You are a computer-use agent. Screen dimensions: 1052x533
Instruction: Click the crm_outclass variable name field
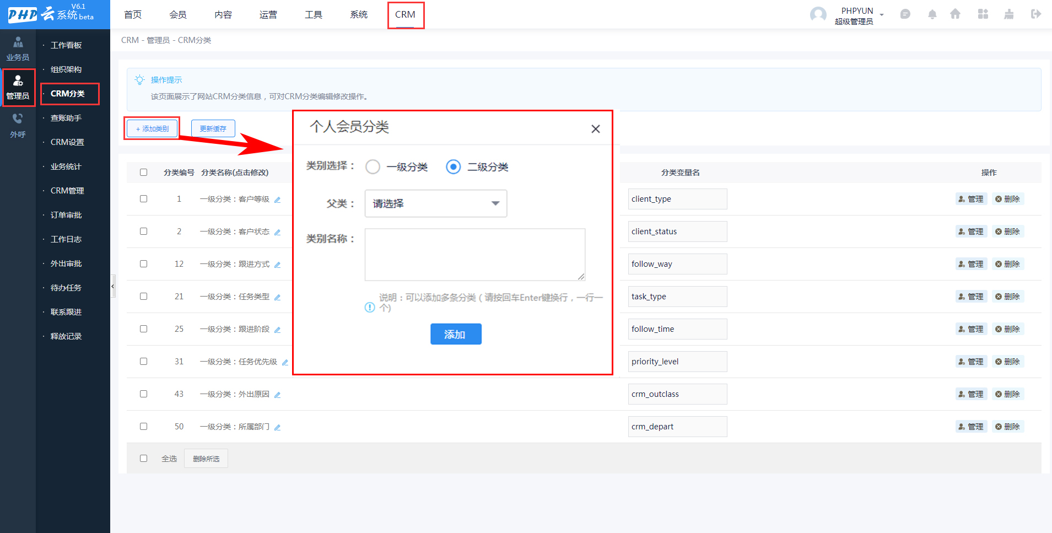[x=677, y=394]
